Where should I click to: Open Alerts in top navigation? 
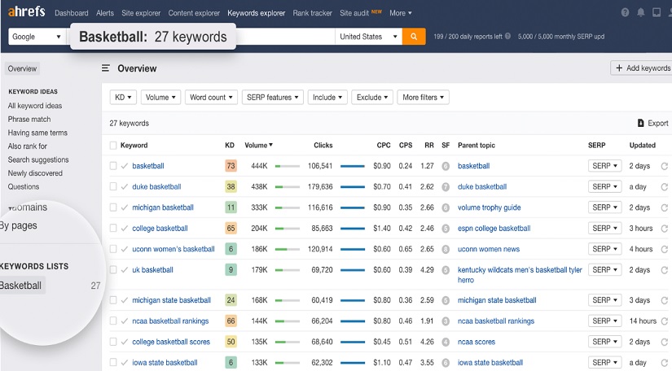tap(105, 13)
